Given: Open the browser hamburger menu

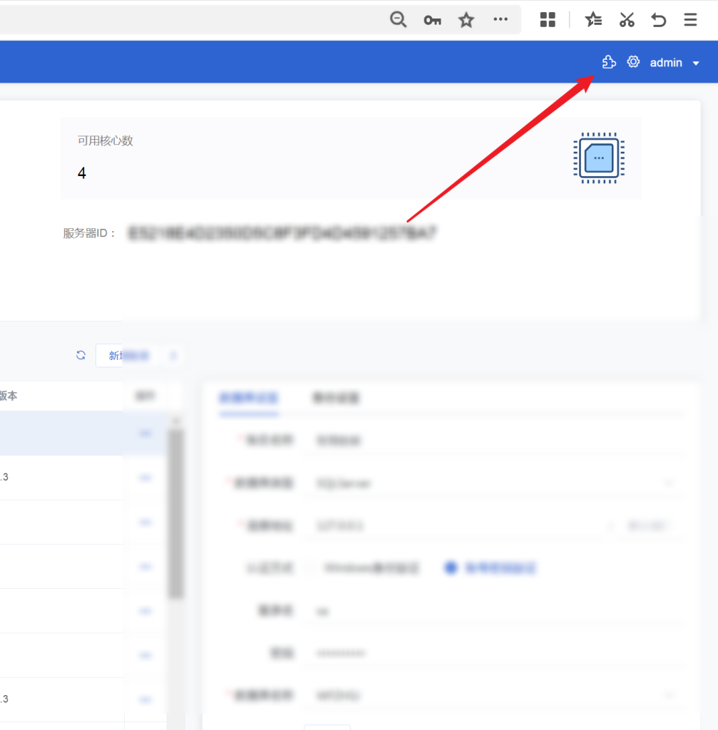Looking at the screenshot, I should [690, 19].
